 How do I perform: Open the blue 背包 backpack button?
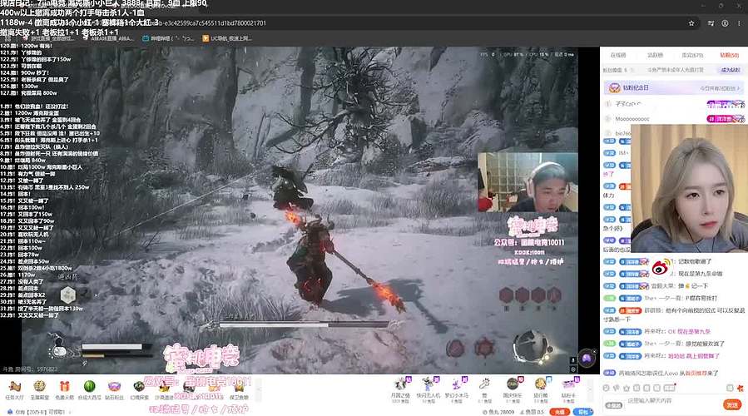pos(583,412)
